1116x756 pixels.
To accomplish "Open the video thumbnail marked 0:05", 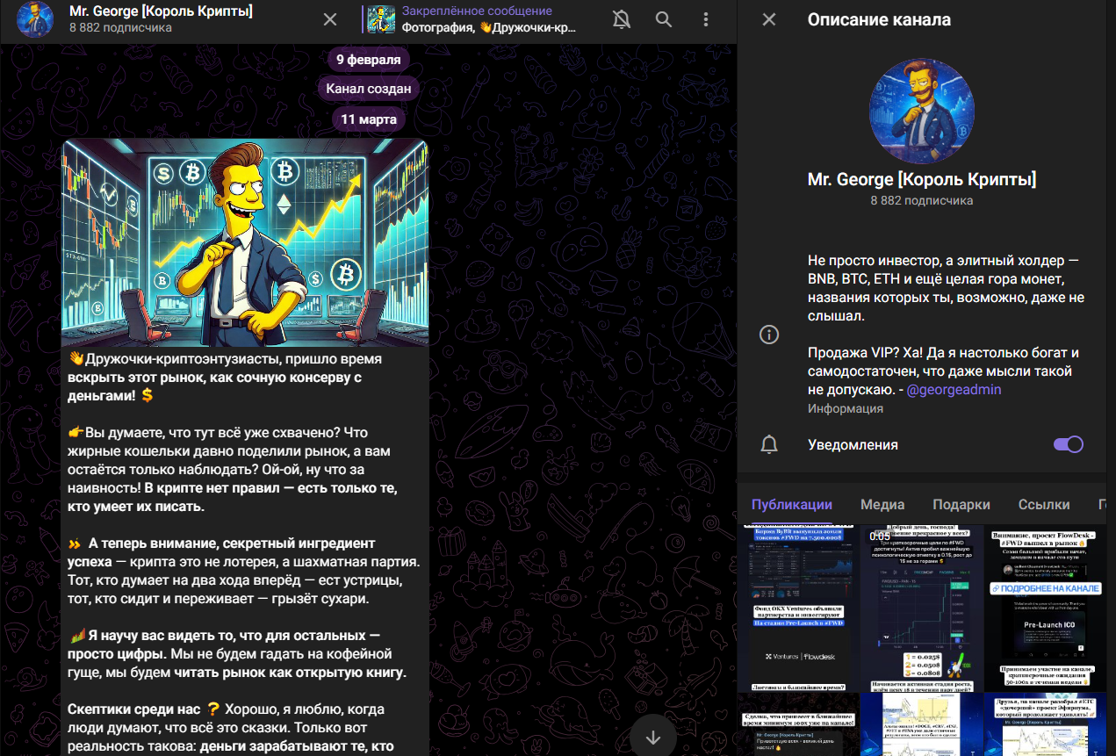I will pyautogui.click(x=921, y=608).
